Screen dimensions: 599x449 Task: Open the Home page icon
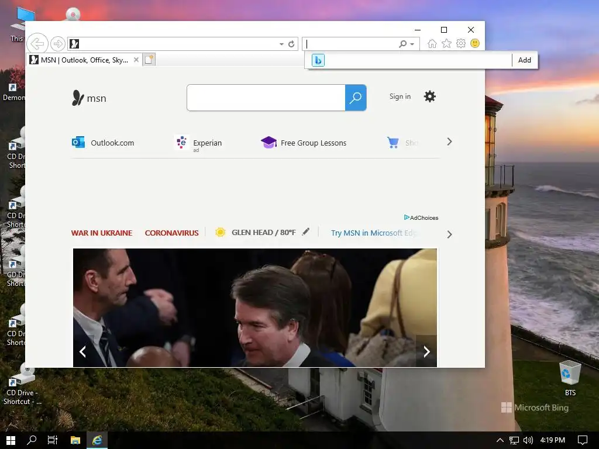(432, 43)
